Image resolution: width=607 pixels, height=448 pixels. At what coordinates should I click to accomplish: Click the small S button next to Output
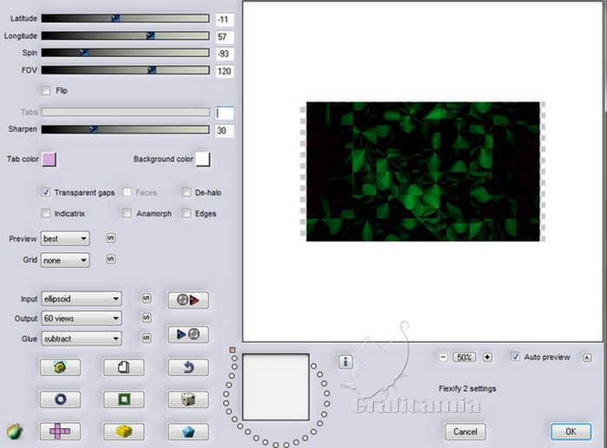pos(147,318)
